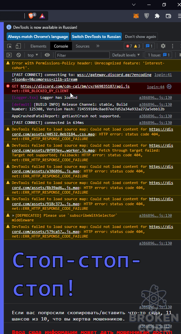The image size is (181, 334).
Task: Open the DevTools three-dot customize menu
Action: pos(173,46)
